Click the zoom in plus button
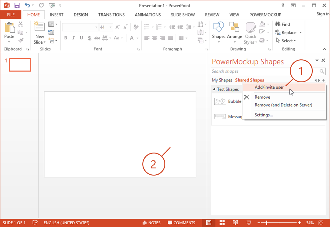 (299, 222)
